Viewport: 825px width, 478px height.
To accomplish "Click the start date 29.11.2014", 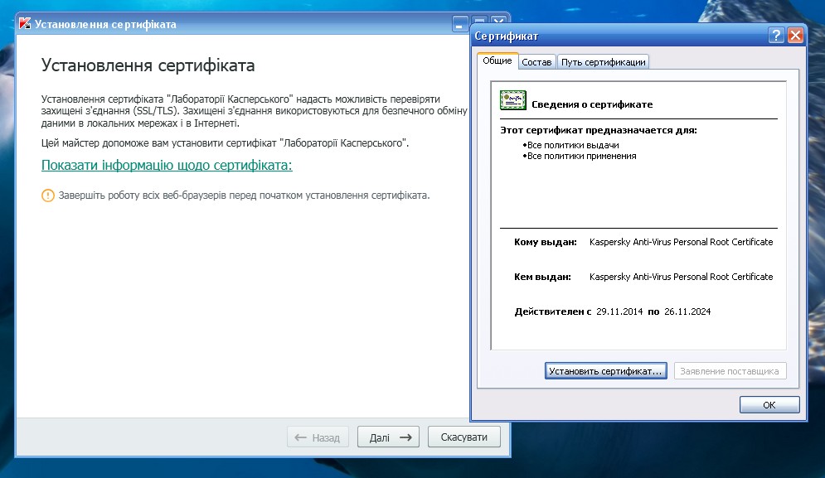I will [619, 311].
